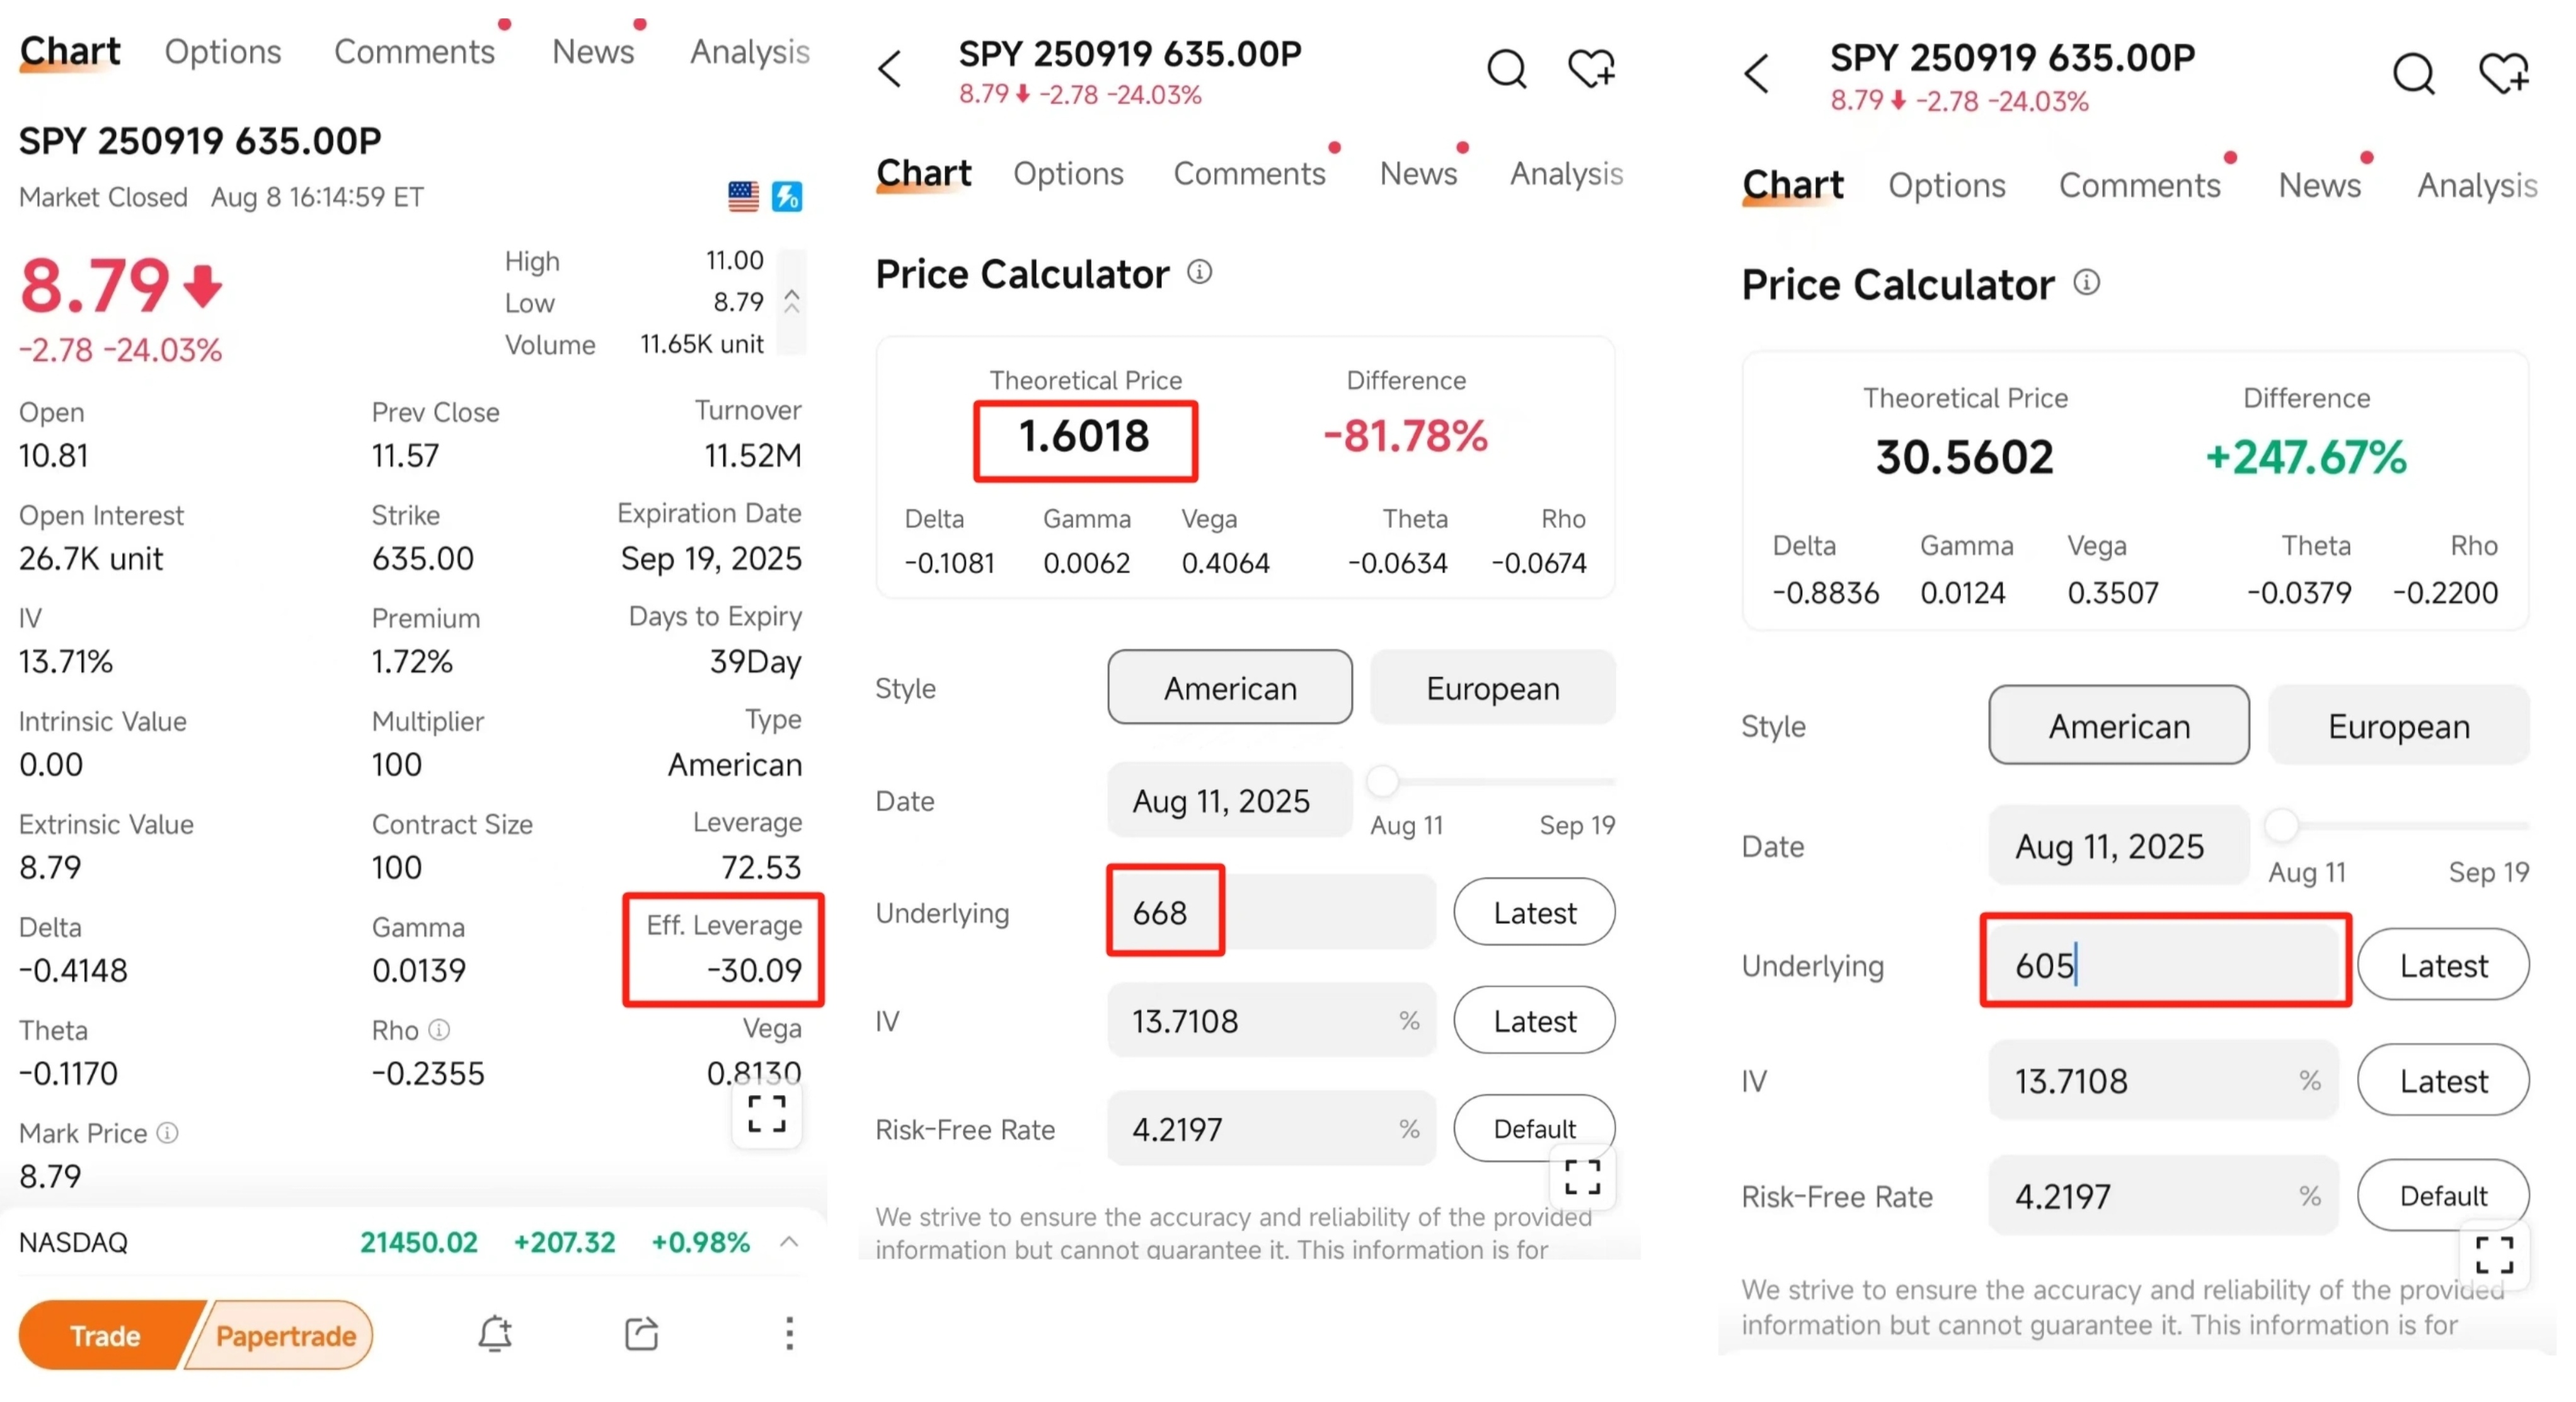The width and height of the screenshot is (2576, 1402).
Task: Open the three-dot more options menu
Action: pos(789,1334)
